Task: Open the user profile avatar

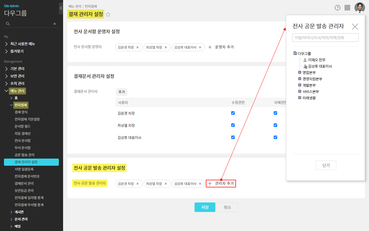Action: [359, 8]
